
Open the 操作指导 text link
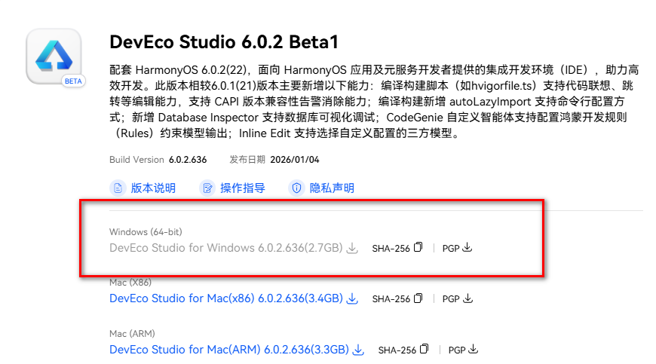(x=243, y=188)
